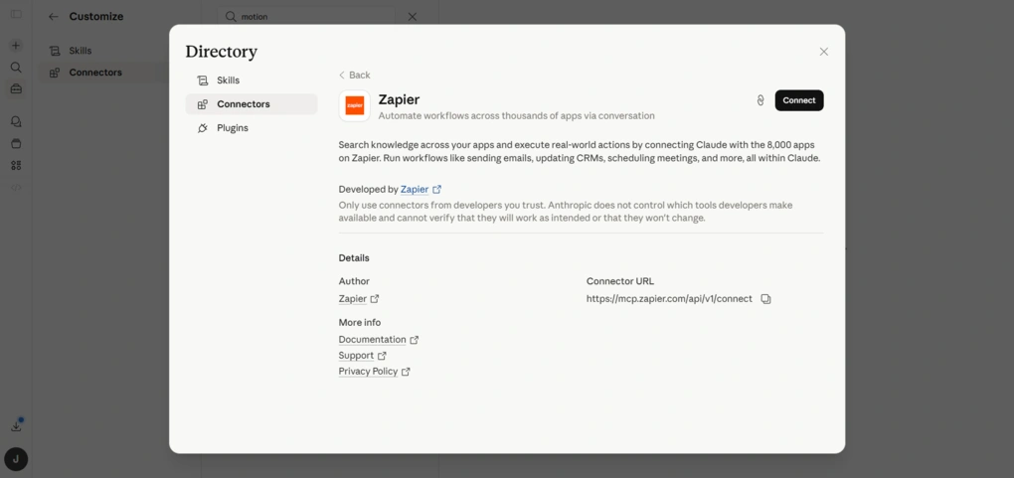Click the 'More info' label
Screen dimensions: 1014x478
(x=360, y=322)
